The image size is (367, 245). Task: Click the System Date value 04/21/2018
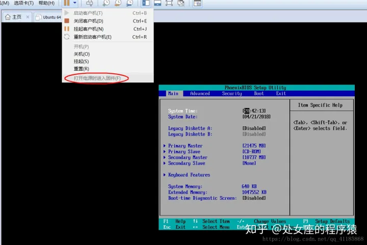click(256, 117)
